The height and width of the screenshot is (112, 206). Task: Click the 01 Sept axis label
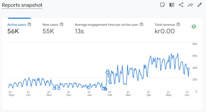(x=11, y=94)
